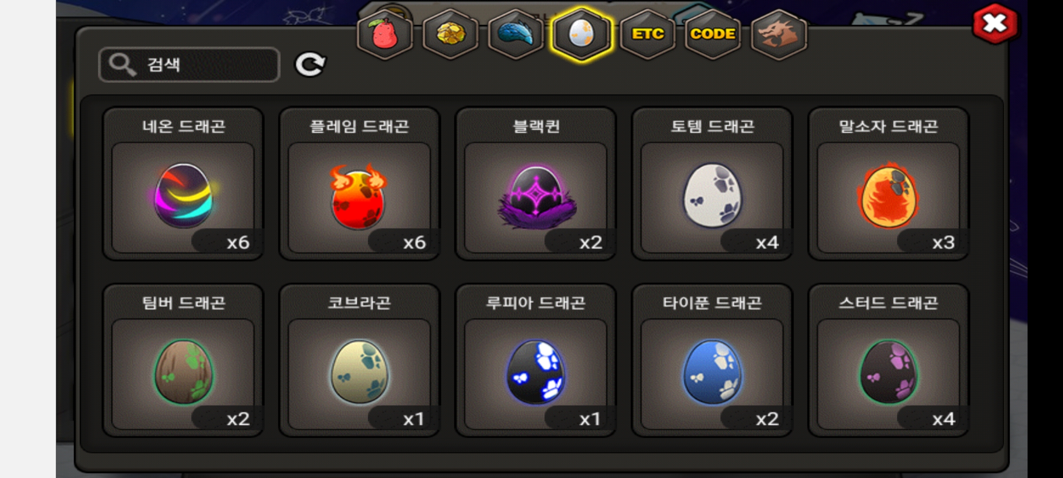Screen dimensions: 1063x478
Task: Open the CODE tab
Action: (713, 35)
